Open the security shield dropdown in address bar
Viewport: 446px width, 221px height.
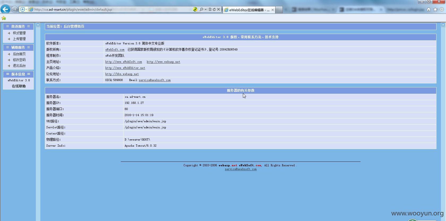(x=24, y=9)
